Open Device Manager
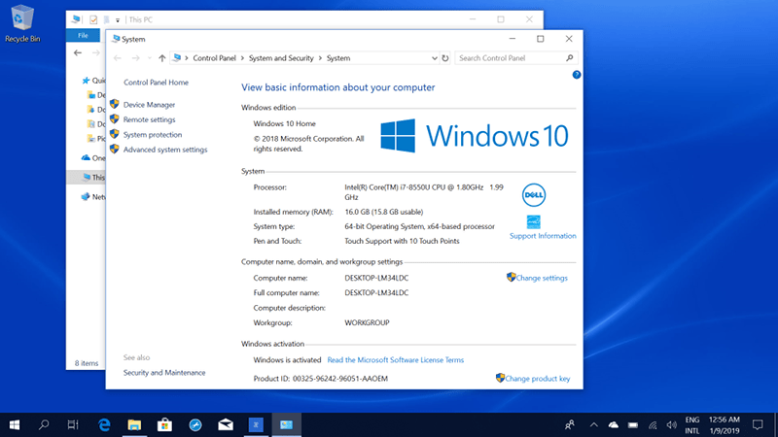The height and width of the screenshot is (437, 778). pyautogui.click(x=149, y=105)
